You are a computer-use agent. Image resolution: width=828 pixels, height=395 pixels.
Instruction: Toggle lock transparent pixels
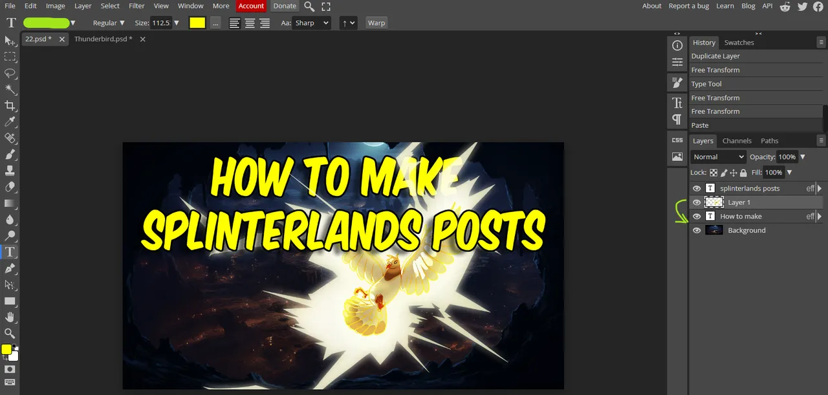(714, 173)
